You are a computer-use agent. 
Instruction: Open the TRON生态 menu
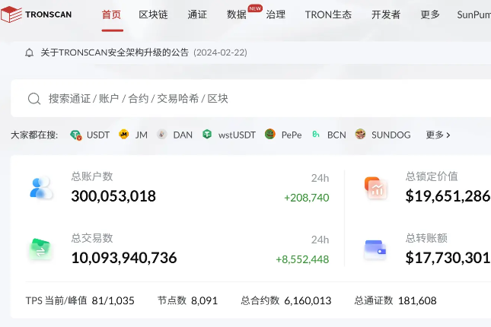tap(329, 14)
